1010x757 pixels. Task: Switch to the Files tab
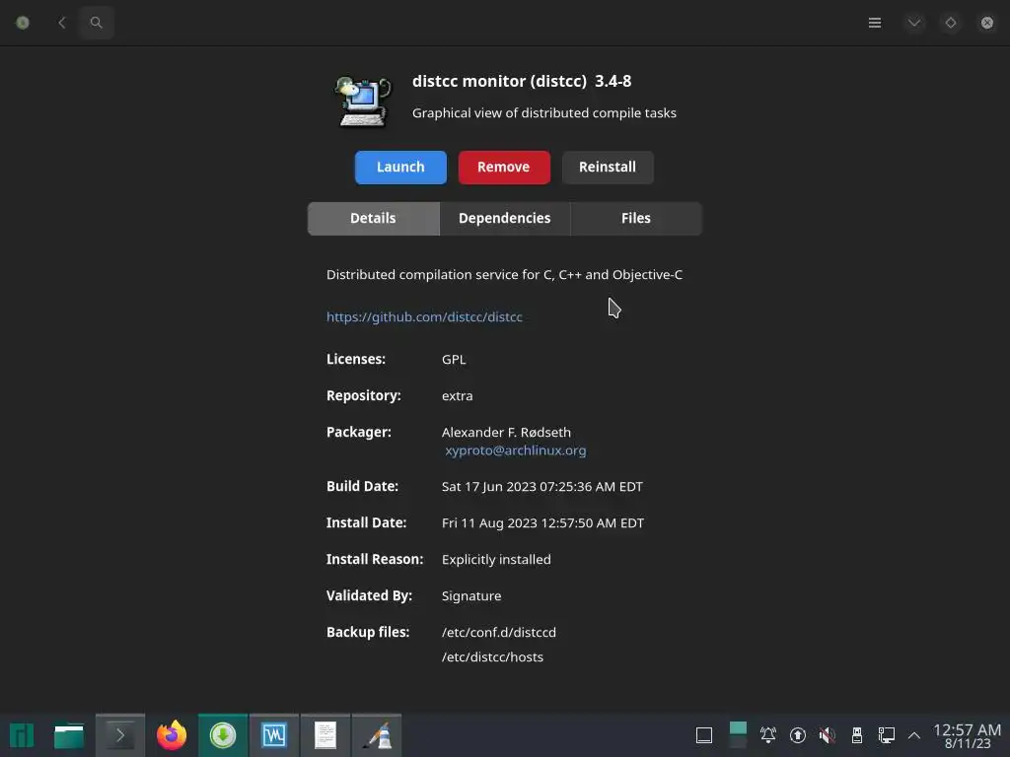[x=636, y=218]
